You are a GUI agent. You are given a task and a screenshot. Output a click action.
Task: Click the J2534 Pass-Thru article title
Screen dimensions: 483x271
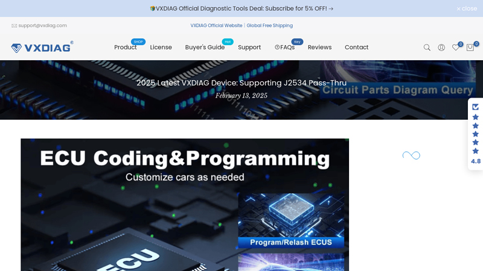point(241,83)
